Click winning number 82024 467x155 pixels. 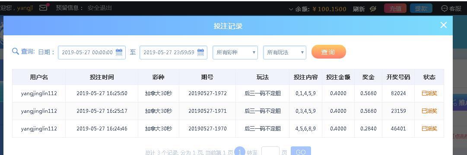(398, 93)
